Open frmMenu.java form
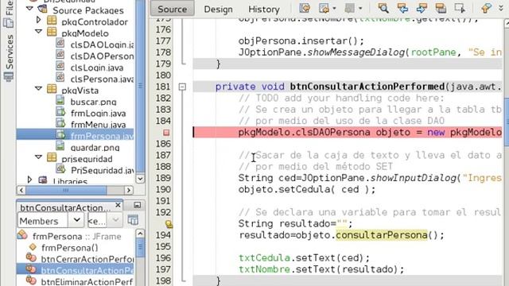This screenshot has width=509, height=286. coord(98,125)
